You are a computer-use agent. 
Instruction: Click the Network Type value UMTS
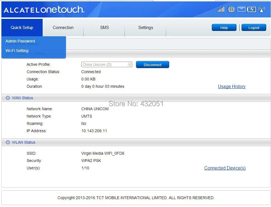pyautogui.click(x=87, y=116)
